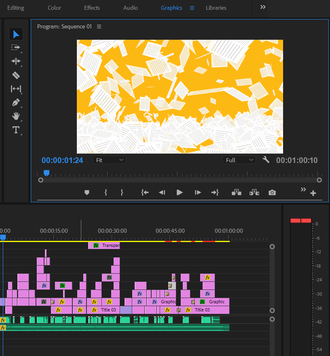Click the Title 03 clip in timeline

point(108,310)
